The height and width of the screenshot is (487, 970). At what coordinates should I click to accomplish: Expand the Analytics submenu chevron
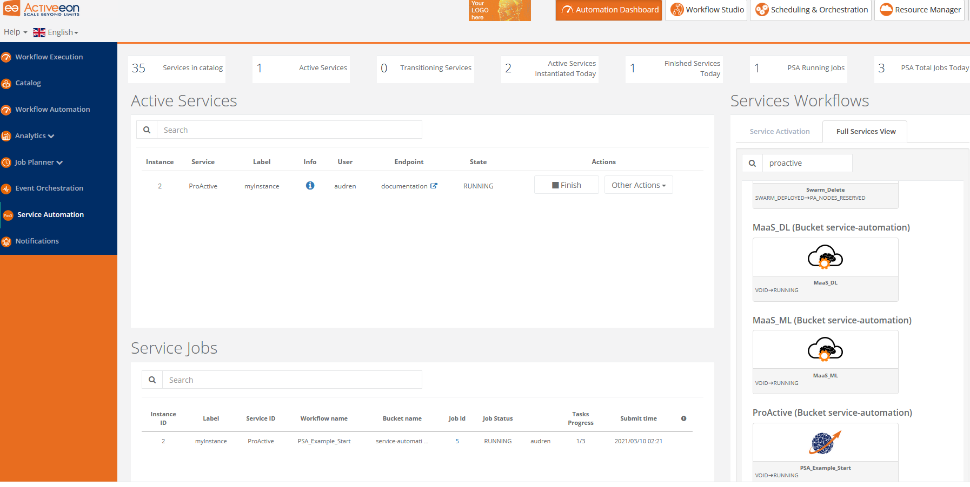[51, 136]
